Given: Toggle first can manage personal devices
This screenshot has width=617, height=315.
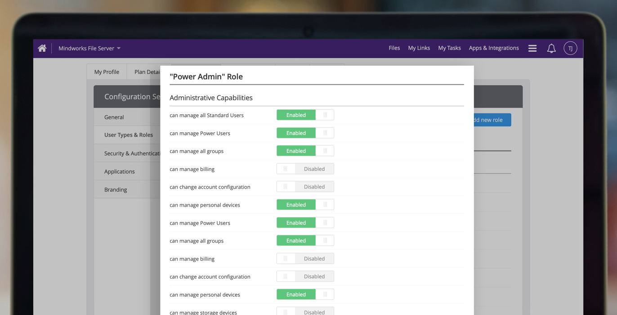Looking at the screenshot, I should click(x=305, y=205).
